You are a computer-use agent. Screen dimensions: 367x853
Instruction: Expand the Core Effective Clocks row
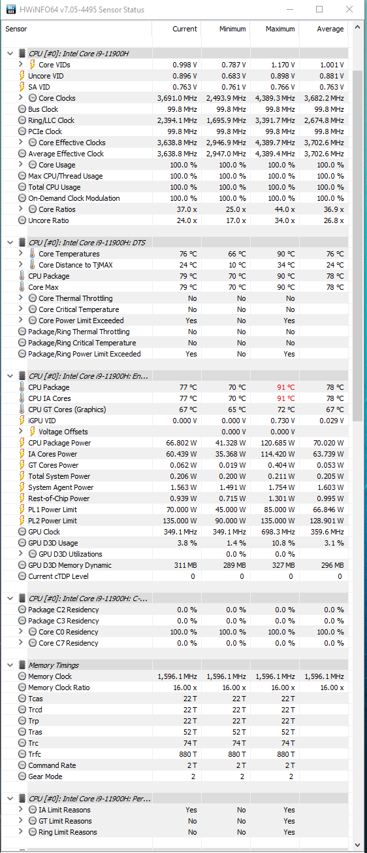coord(21,143)
